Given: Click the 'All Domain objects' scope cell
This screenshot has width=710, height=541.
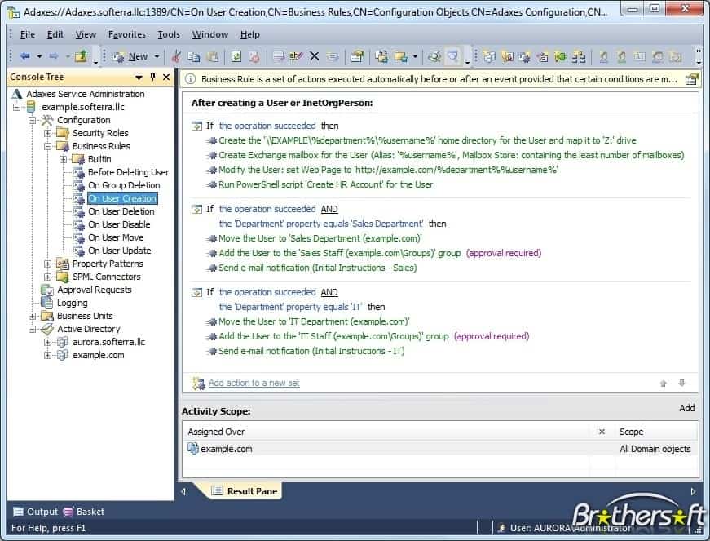Looking at the screenshot, I should (655, 449).
